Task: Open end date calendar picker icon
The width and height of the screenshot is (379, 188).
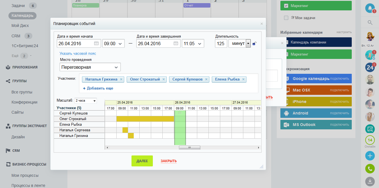Action: pos(176,43)
